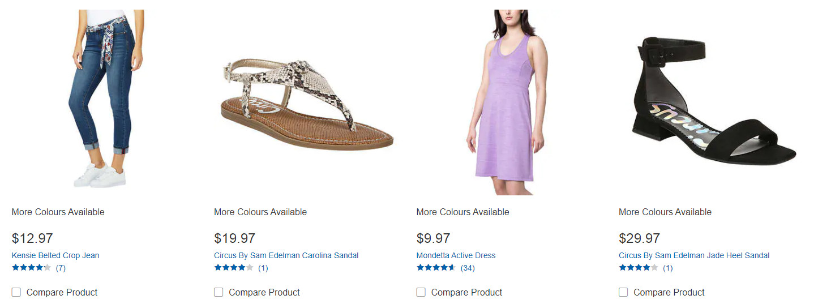
Task: Click the $9.97 price of Mondetta Dress
Action: point(433,238)
